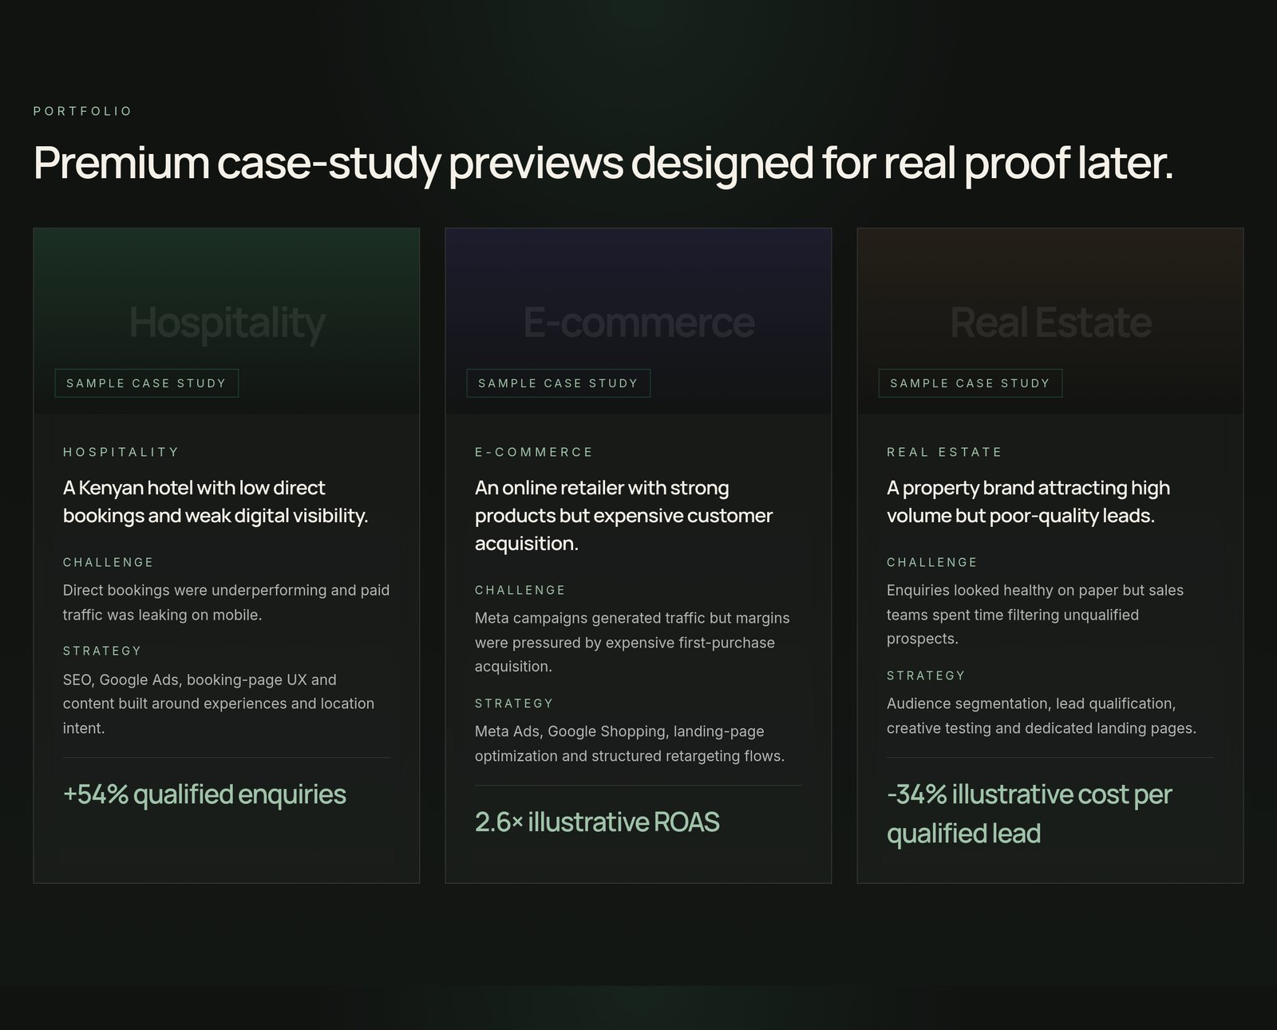This screenshot has height=1030, width=1277.
Task: Click the 'Premium case-study previews' headline
Action: pos(603,163)
